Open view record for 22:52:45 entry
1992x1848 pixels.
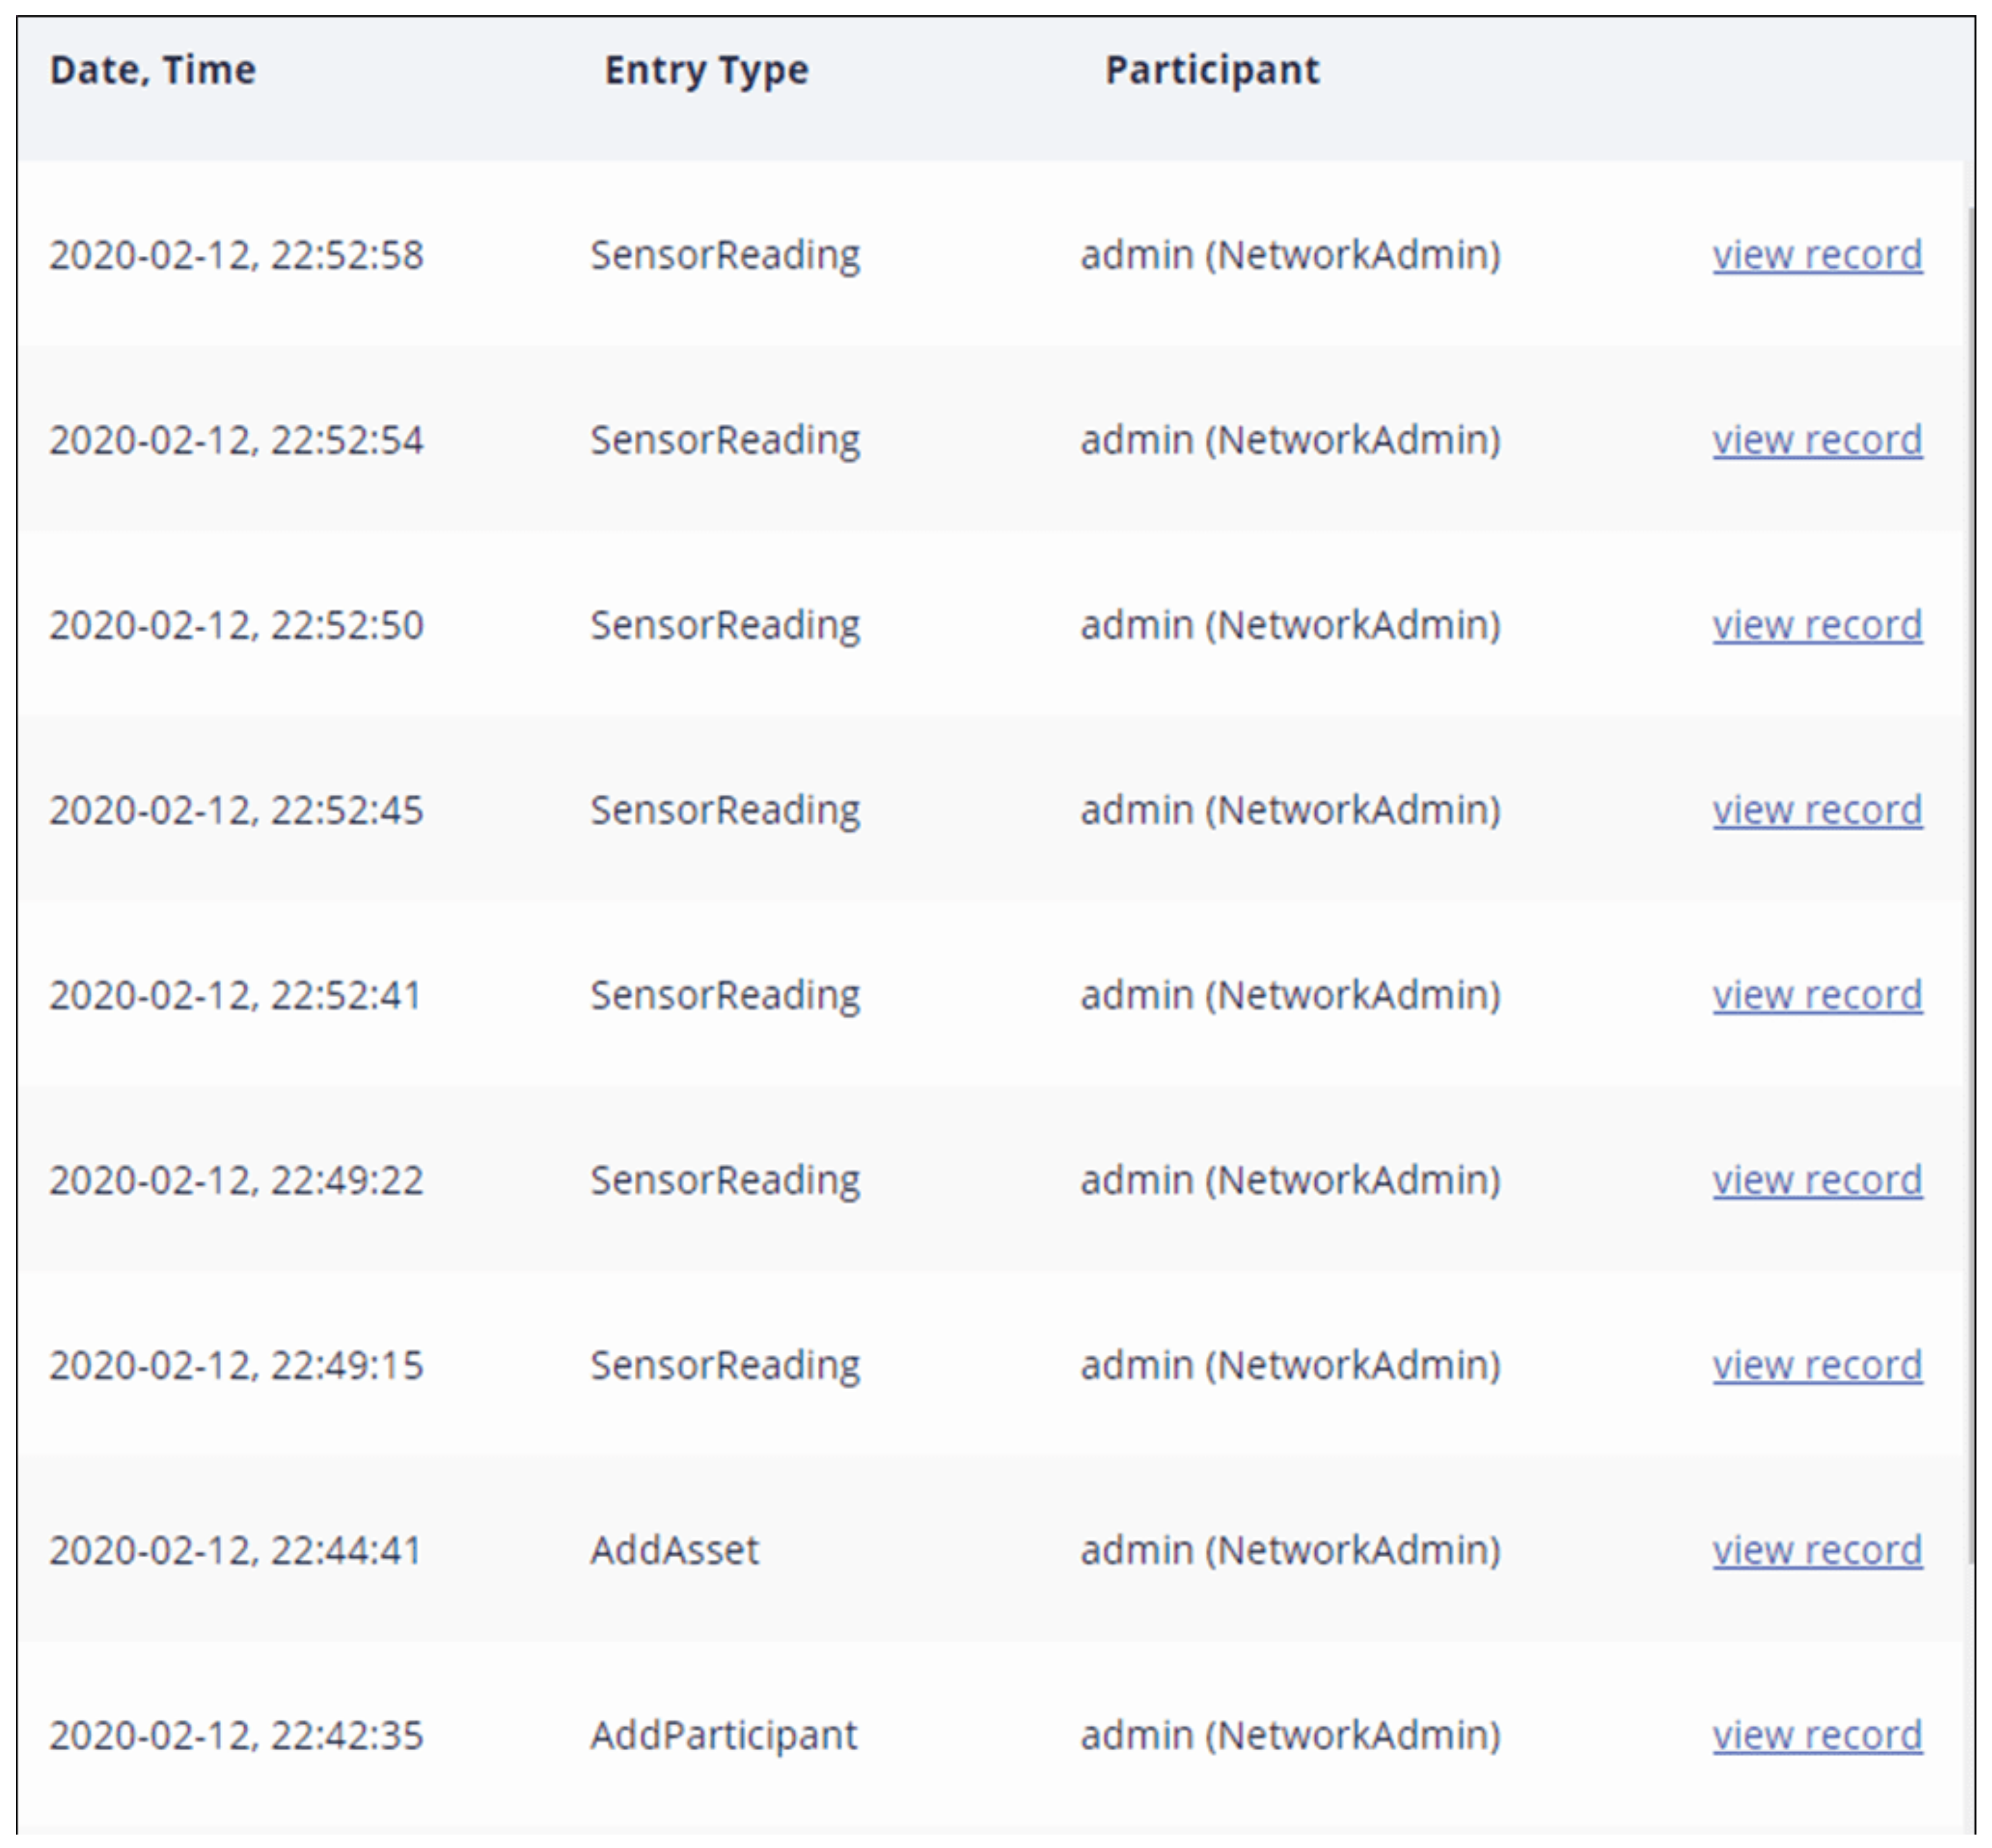[1816, 810]
